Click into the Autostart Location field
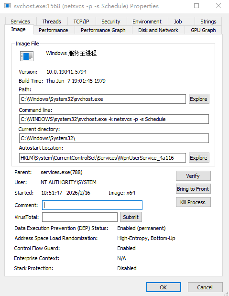The height and width of the screenshot is (296, 229). [102, 158]
